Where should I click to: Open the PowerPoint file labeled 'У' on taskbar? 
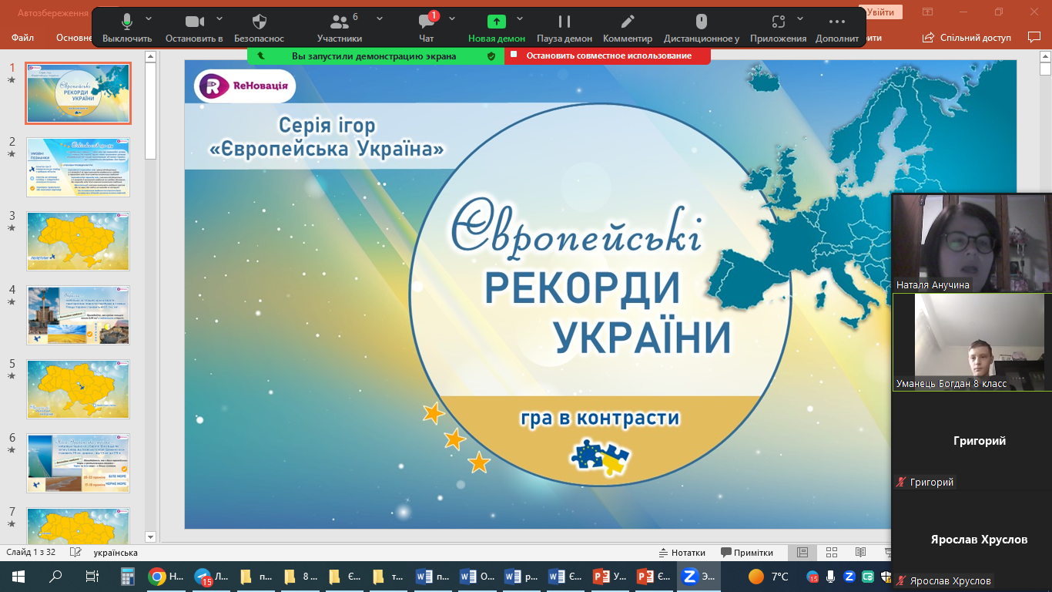point(611,577)
